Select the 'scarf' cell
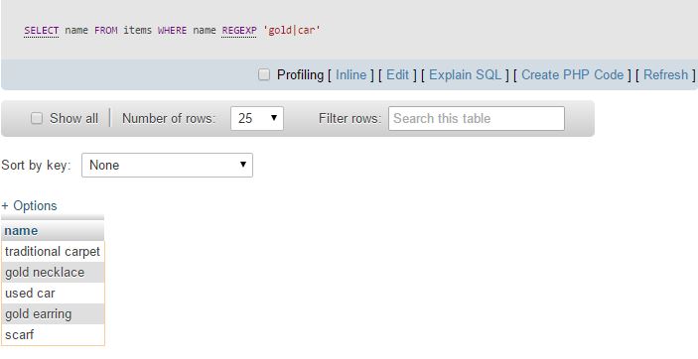 [53, 334]
